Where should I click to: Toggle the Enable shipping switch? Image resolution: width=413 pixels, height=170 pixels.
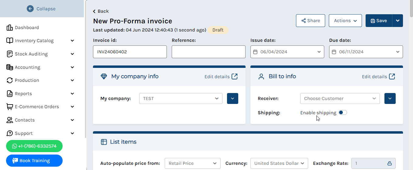[343, 112]
